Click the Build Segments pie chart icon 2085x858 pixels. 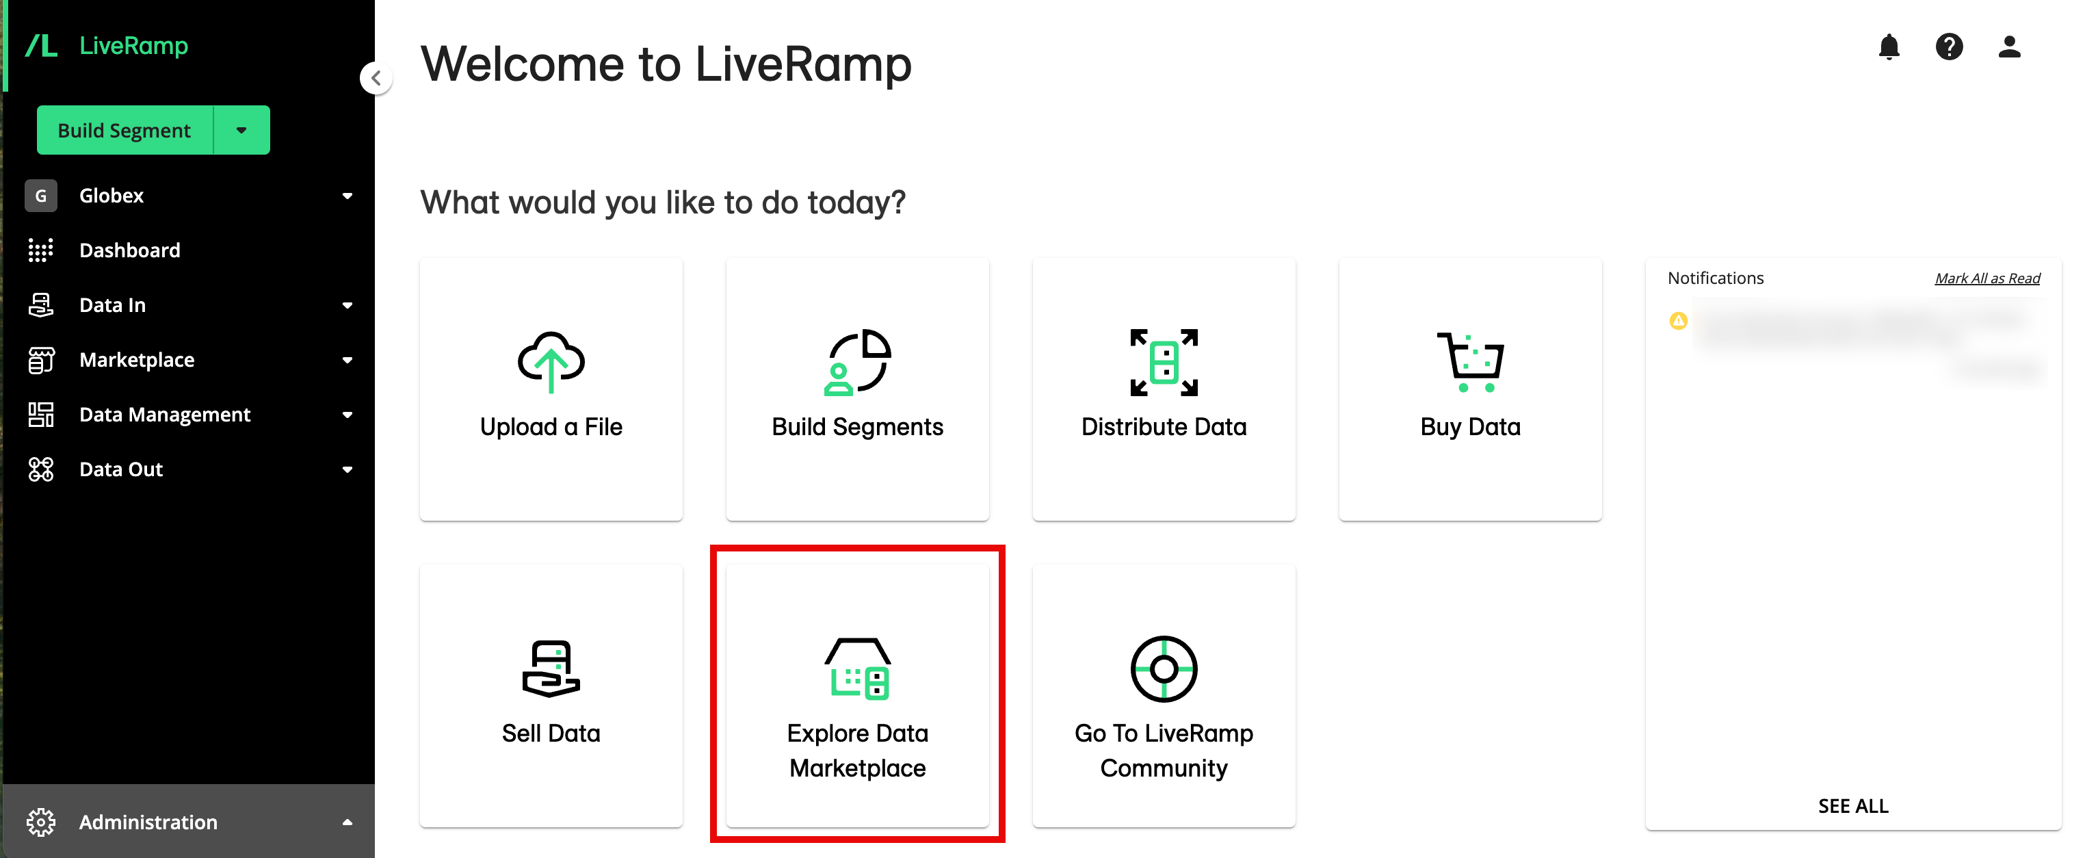click(x=857, y=362)
